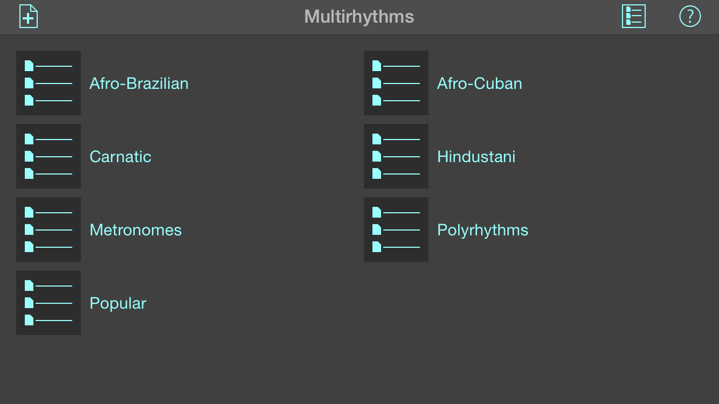Tap the Metronomes folder icon

49,229
